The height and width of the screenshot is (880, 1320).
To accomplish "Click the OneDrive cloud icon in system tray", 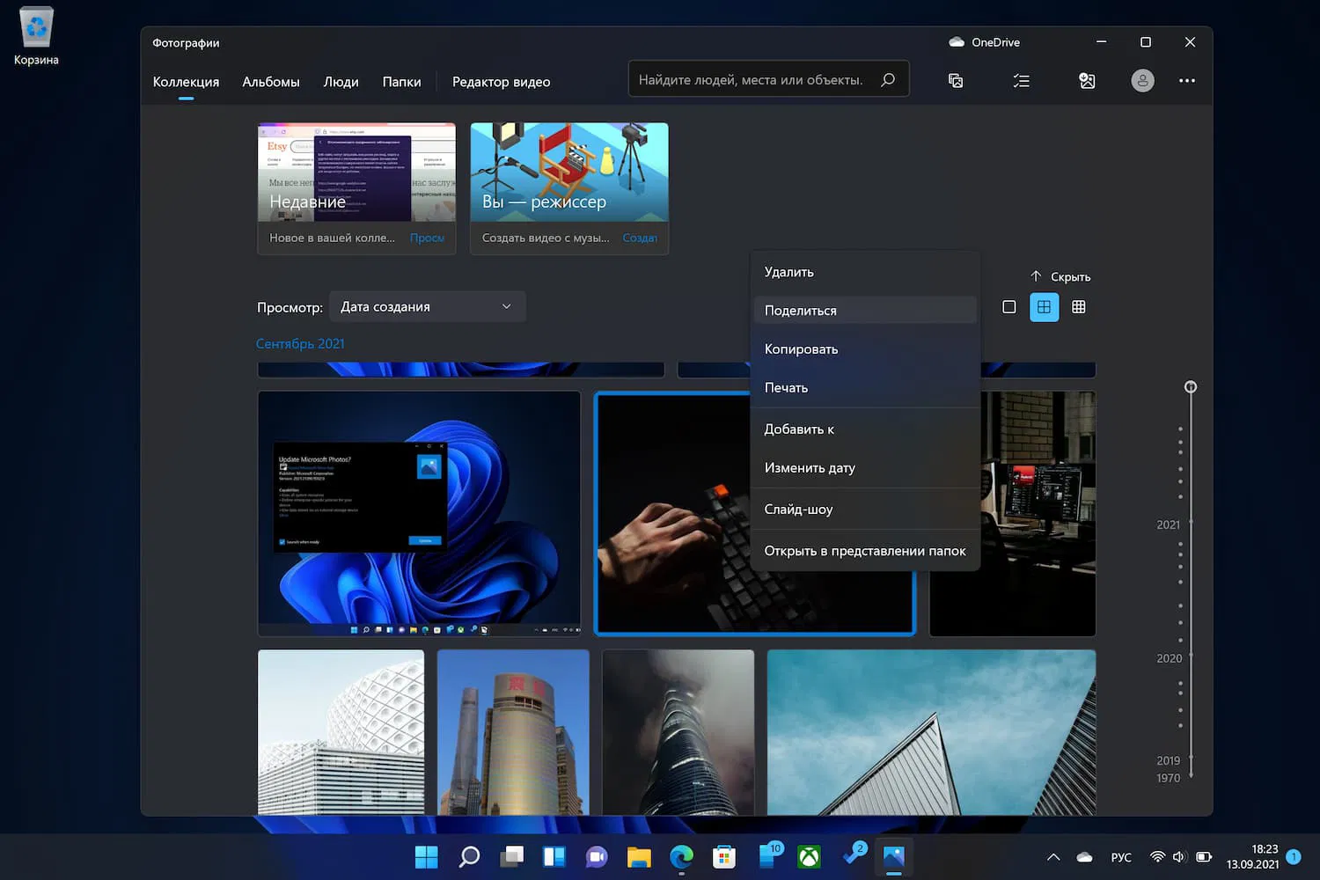I will [x=1084, y=857].
